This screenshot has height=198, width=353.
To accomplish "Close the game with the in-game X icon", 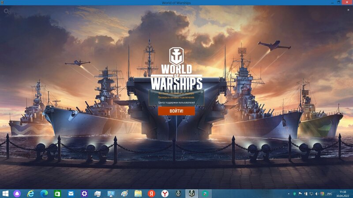I will [348, 10].
